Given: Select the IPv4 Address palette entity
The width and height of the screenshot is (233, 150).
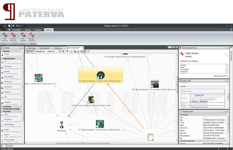Looking at the screenshot, I should click(11, 78).
